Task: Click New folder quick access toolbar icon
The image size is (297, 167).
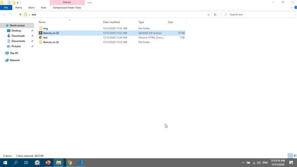Action: [13, 2]
